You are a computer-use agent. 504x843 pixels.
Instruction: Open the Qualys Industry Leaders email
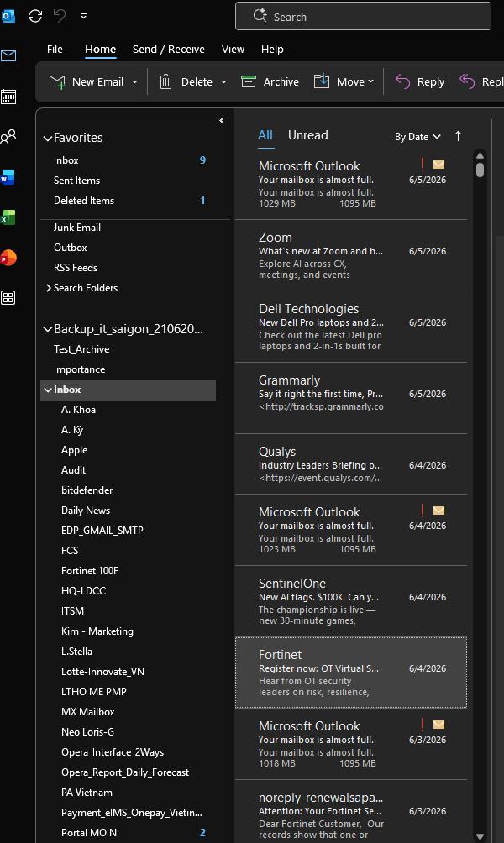click(351, 464)
